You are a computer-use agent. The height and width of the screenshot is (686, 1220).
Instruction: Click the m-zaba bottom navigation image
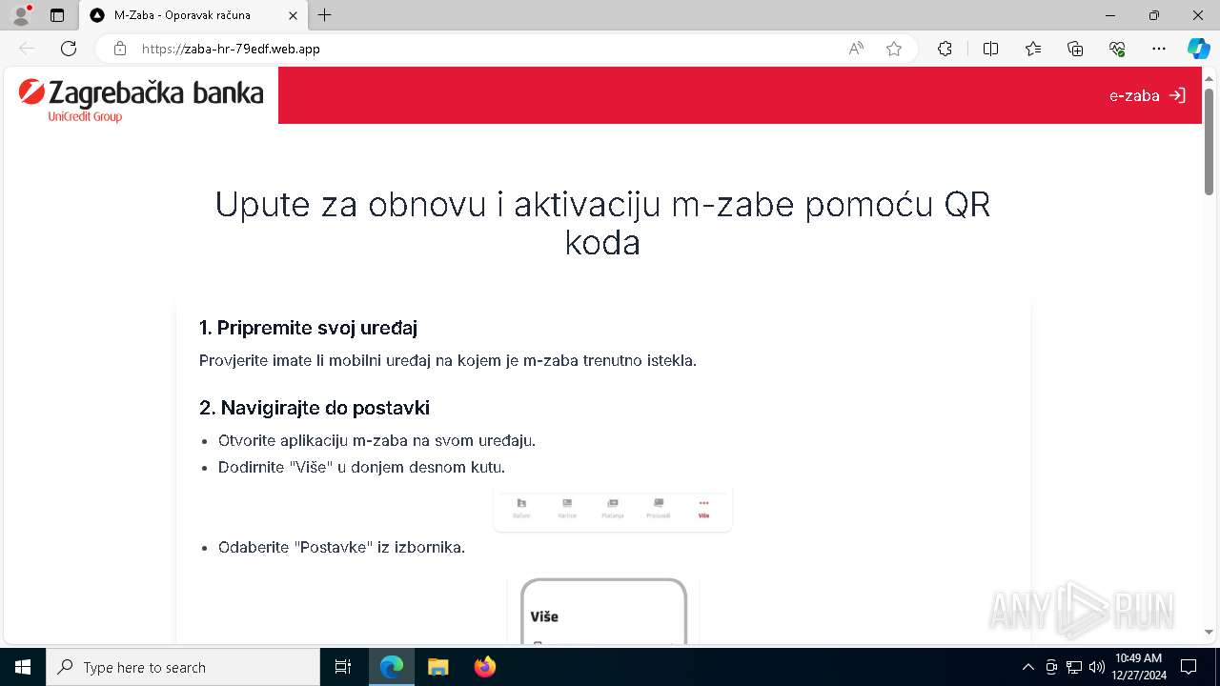613,509
